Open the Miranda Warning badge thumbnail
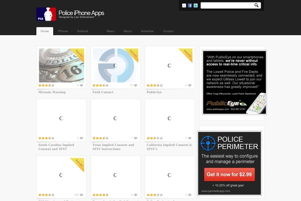Screen dimensions: 301x201 click(61, 65)
